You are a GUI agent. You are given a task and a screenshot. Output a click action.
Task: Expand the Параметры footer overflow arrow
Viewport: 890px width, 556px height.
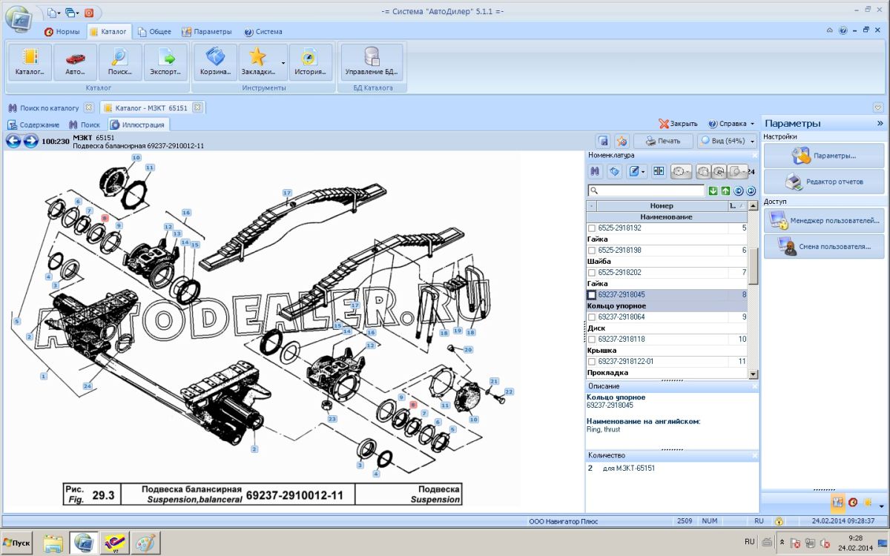881,506
